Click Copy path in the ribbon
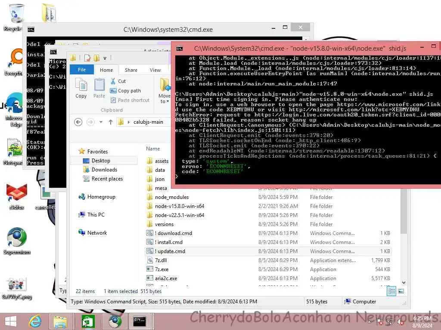 click(125, 91)
